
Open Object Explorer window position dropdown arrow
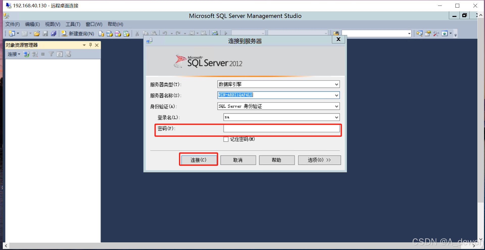click(84, 45)
